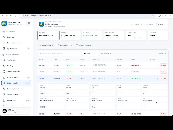173x130 pixels.
Task: Collapse the Dashboard section chevron
Action: (x=29, y=32)
